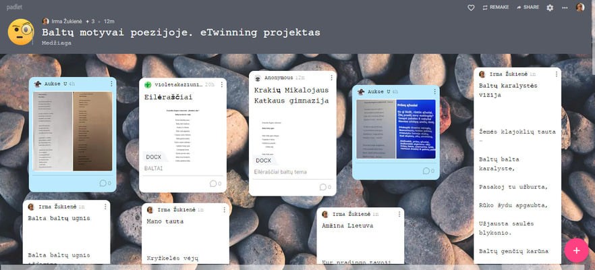595x270 pixels.
Task: Click the violetakaziuni author avatar
Action: [148, 84]
